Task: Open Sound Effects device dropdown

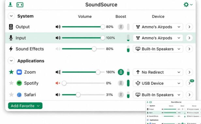Action: tap(158, 49)
